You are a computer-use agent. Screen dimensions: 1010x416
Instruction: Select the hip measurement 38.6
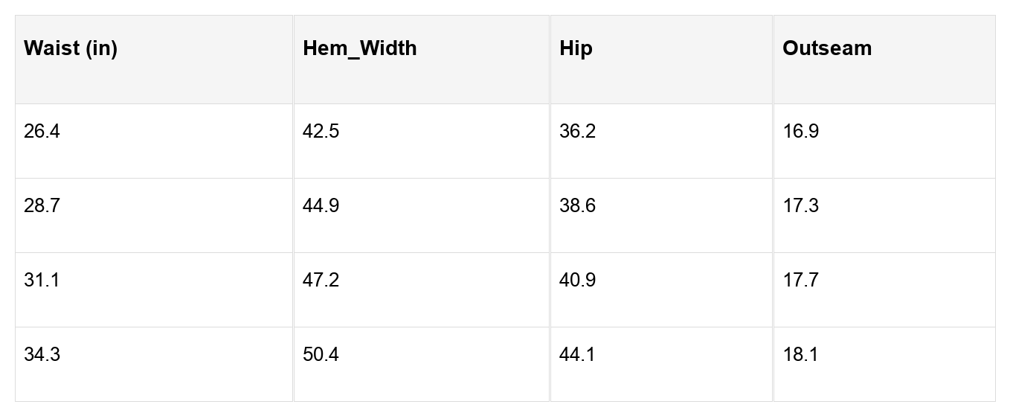click(577, 206)
